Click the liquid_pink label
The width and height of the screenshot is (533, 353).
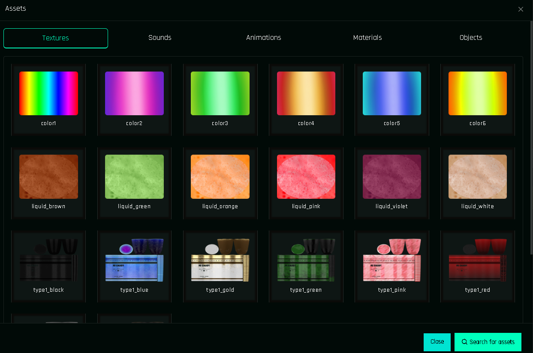(x=306, y=206)
